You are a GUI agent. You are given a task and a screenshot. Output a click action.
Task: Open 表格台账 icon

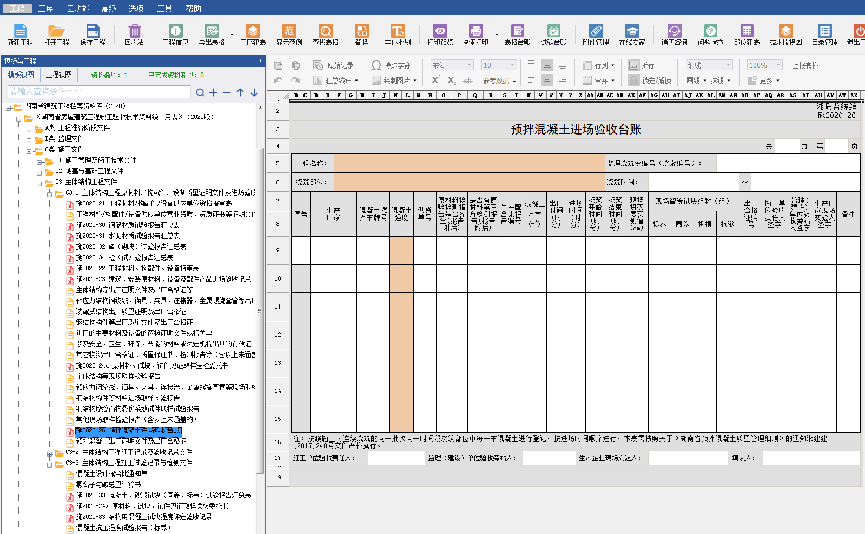517,35
